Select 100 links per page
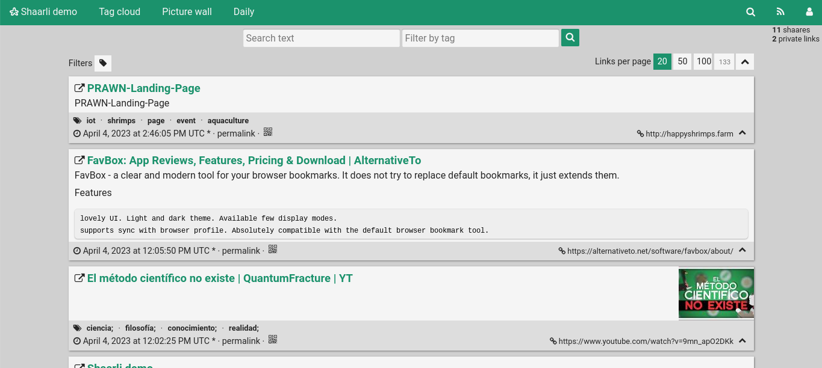This screenshot has height=368, width=822. [703, 61]
